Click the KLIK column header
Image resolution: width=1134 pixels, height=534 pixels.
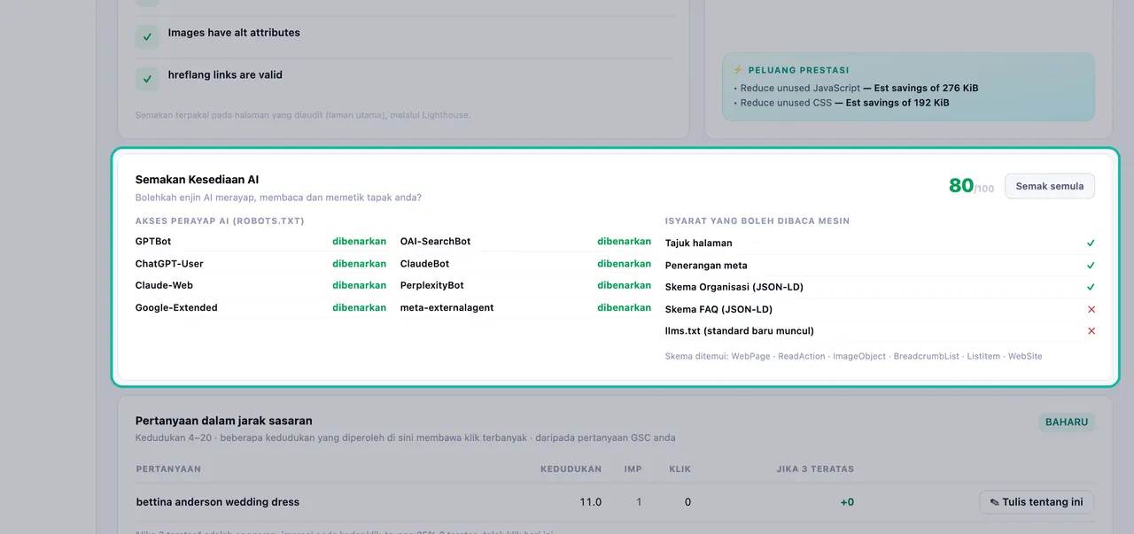pos(680,469)
